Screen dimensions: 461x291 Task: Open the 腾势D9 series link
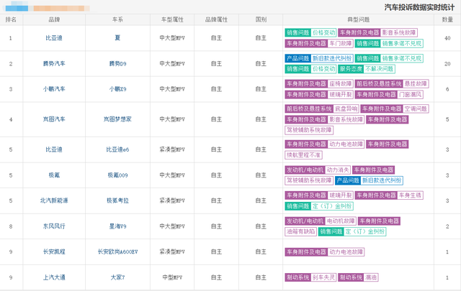click(117, 63)
